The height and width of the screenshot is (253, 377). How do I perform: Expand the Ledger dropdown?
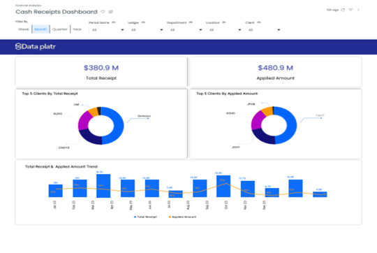coord(146,30)
